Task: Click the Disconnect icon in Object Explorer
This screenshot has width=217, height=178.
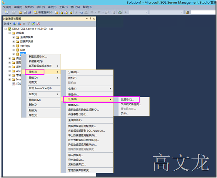Action: click(19, 24)
